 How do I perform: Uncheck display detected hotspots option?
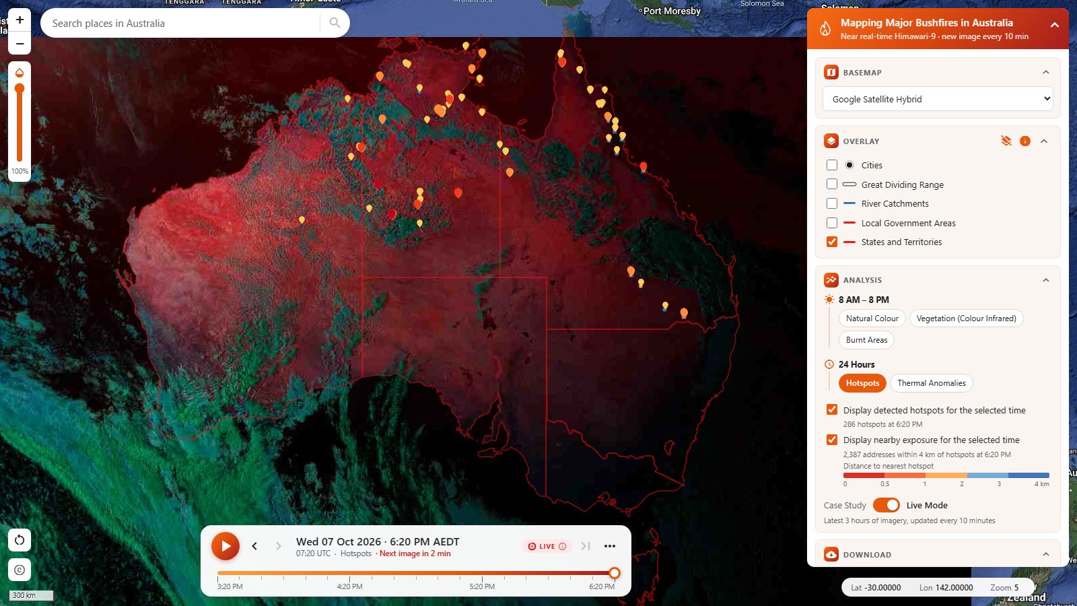click(832, 409)
